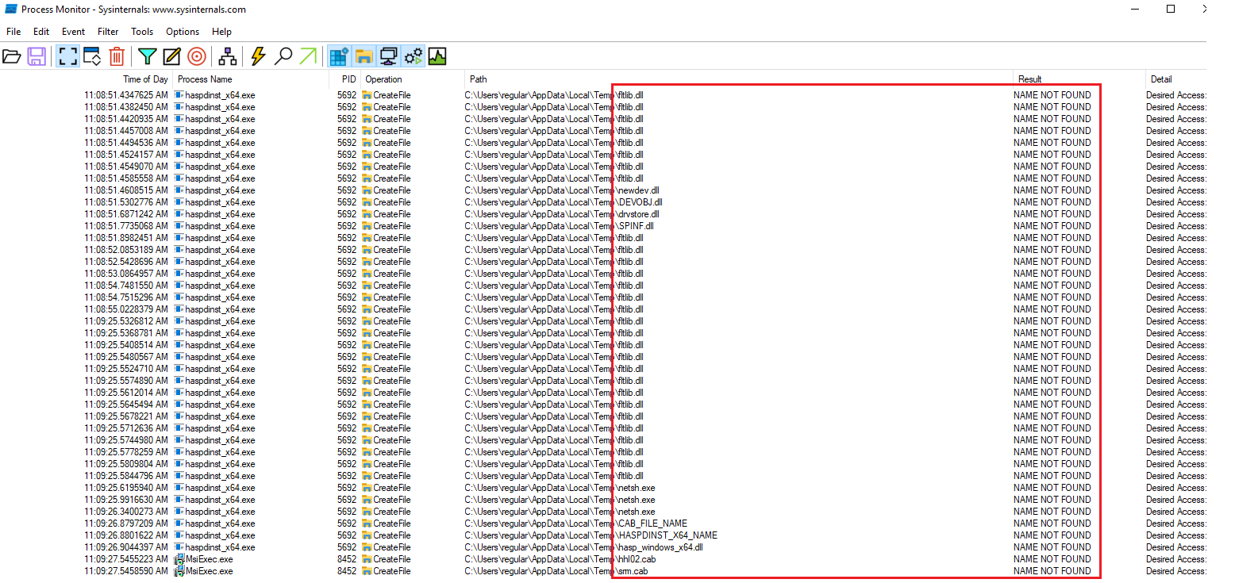
Task: Toggle Show Network Activity
Action: 388,56
